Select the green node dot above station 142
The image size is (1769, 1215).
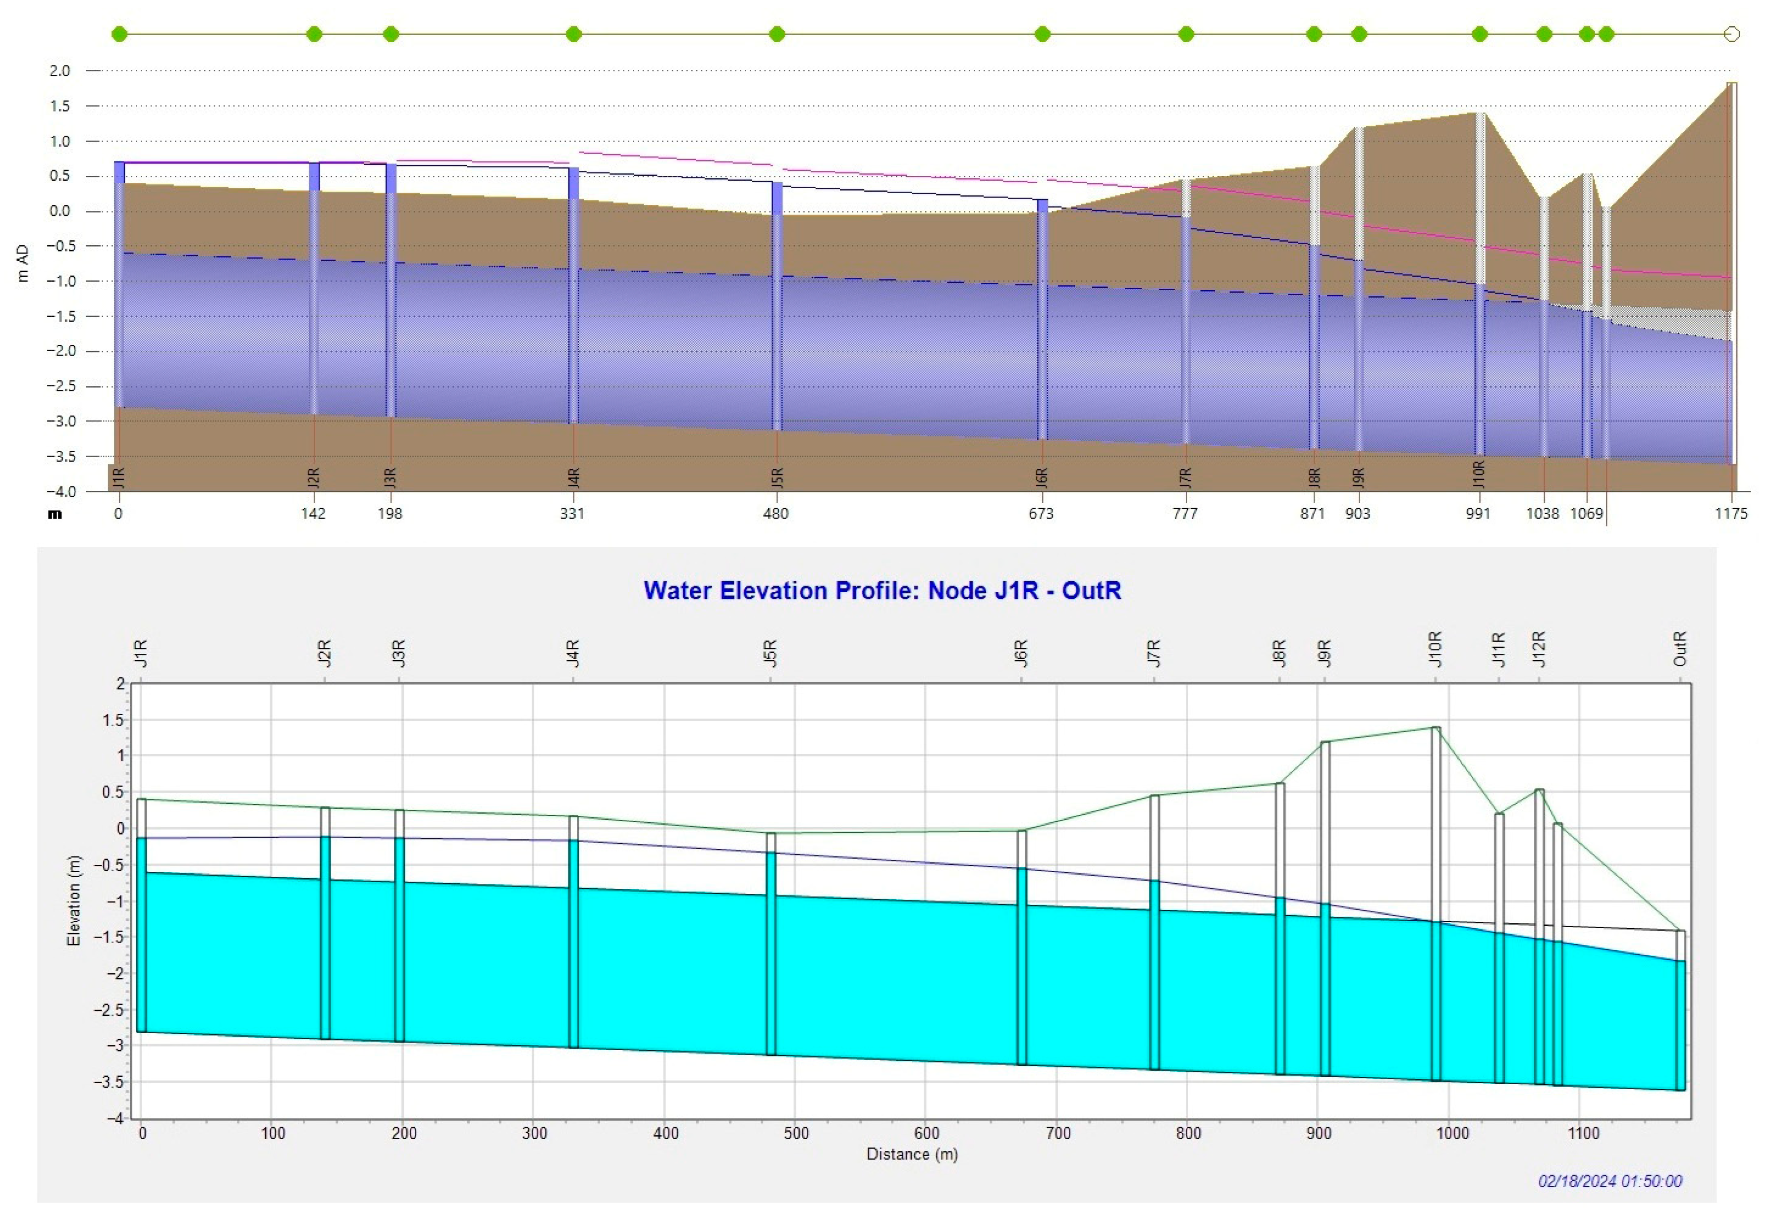314,34
